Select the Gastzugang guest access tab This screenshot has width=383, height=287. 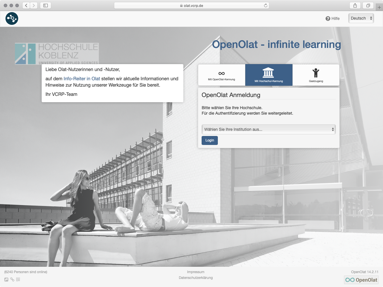(x=316, y=75)
